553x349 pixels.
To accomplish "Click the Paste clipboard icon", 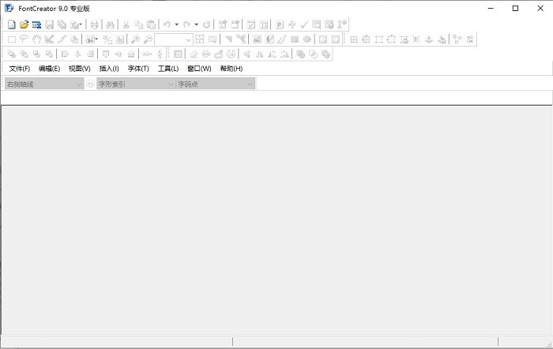I will [x=152, y=24].
